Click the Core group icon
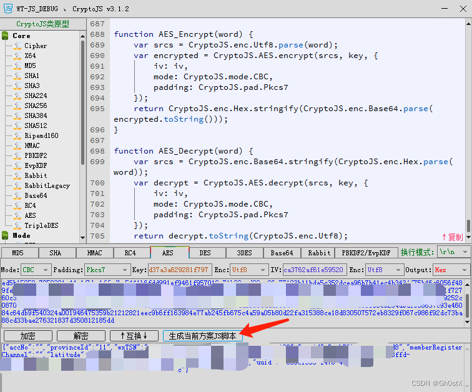 [5, 36]
